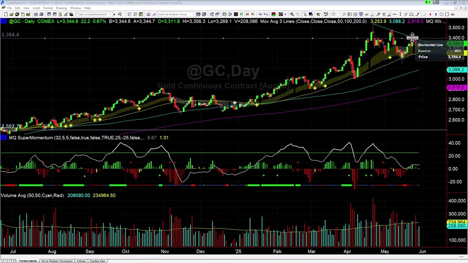Image resolution: width=468 pixels, height=263 pixels.
Task: Switch to the News Release Workspace tab
Action: point(57,261)
